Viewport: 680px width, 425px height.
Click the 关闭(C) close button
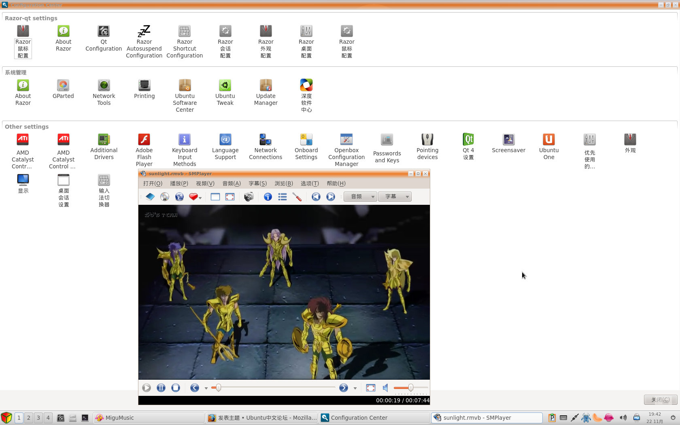coord(660,399)
